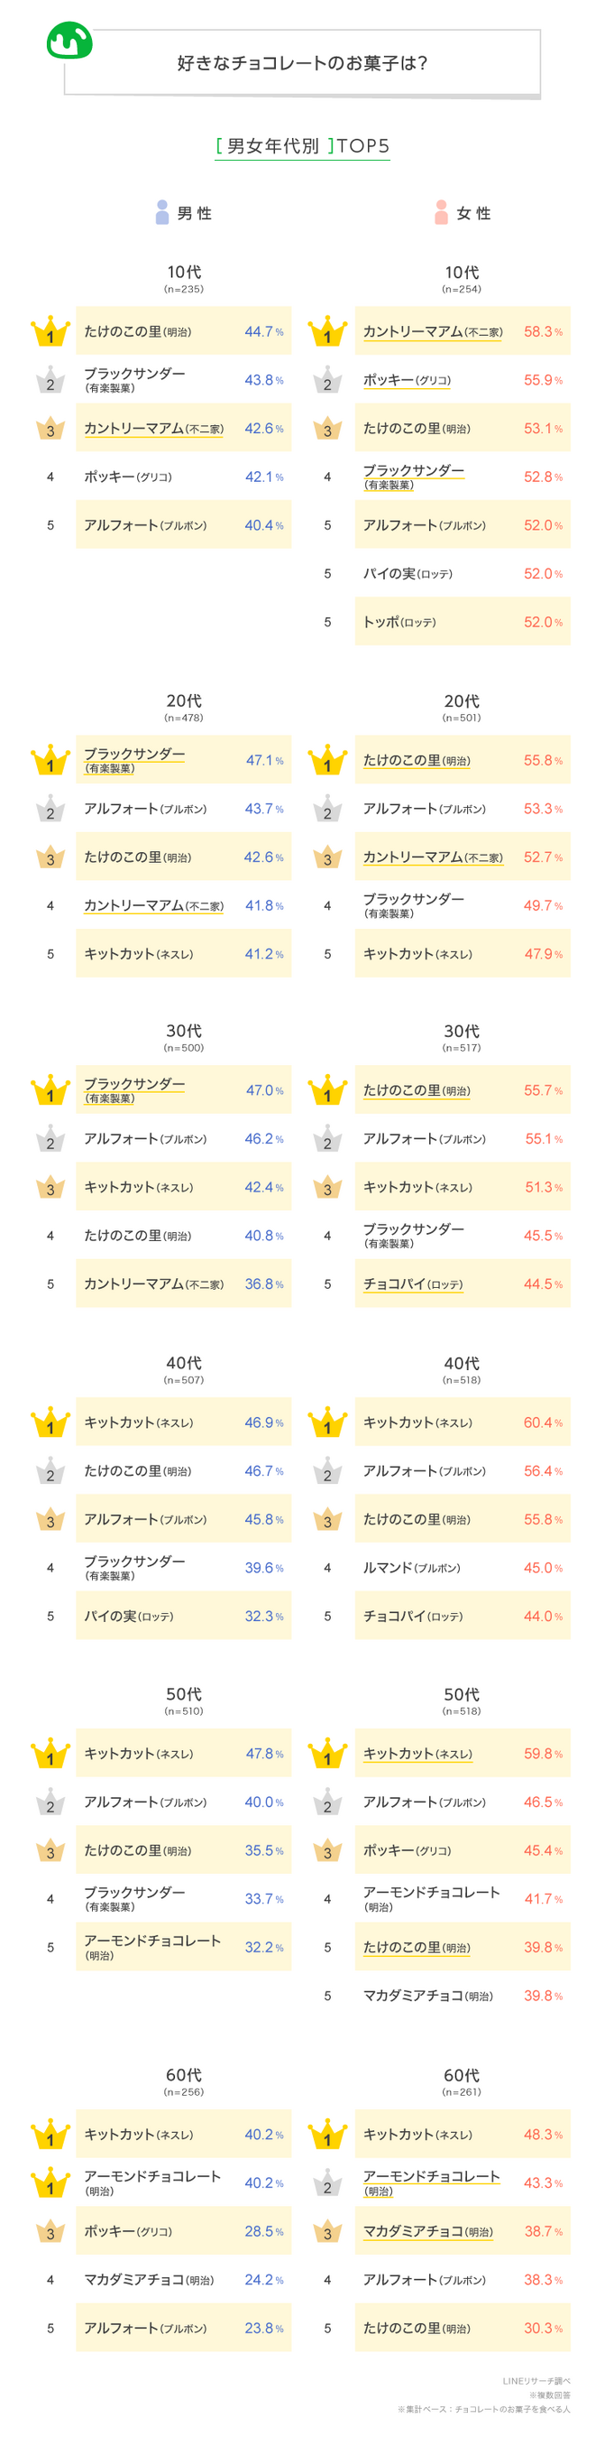Click silver crown beside women's 60代 アーモンドチョコレート
Screen dimensions: 605x2437
327,2182
